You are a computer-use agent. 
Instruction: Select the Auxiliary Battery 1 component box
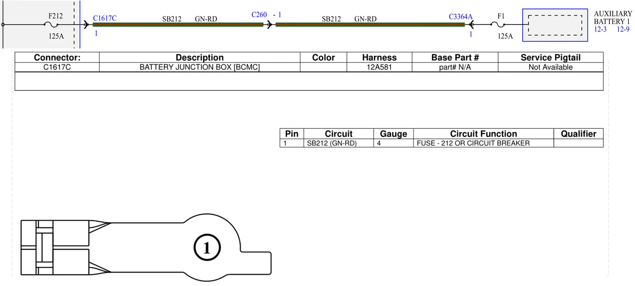(555, 25)
